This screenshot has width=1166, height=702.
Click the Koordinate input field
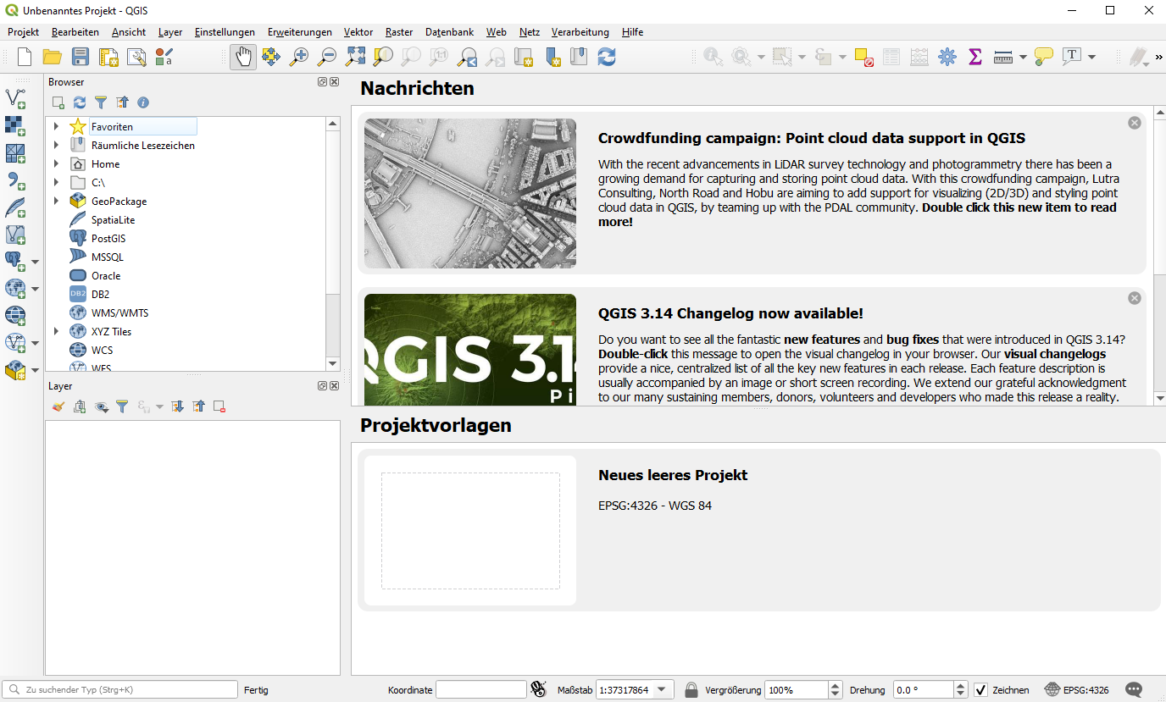[x=481, y=689]
